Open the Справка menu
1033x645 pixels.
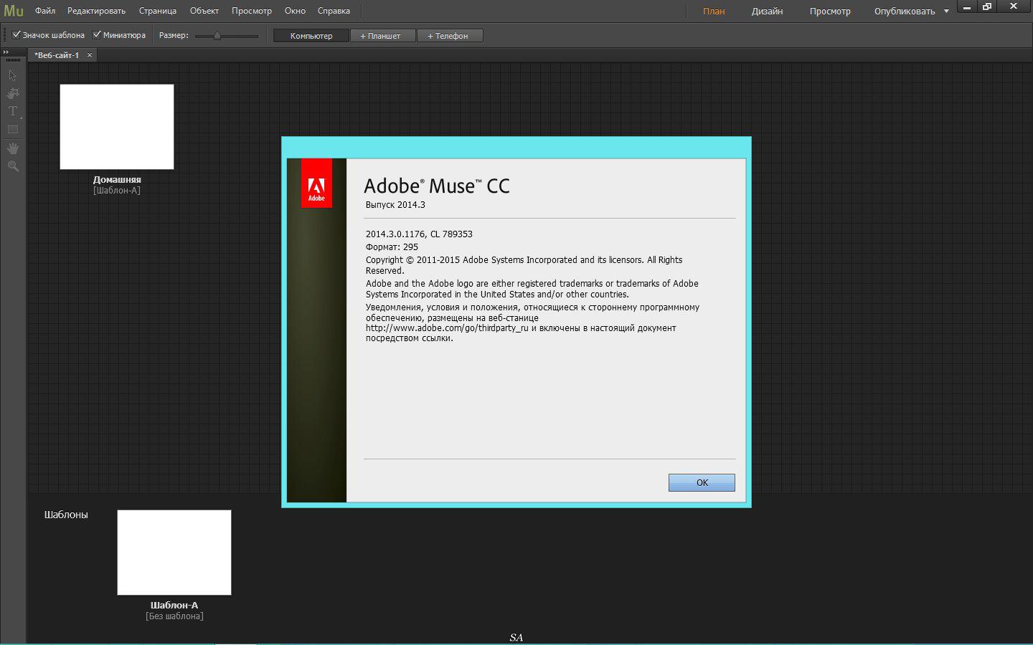click(x=334, y=11)
